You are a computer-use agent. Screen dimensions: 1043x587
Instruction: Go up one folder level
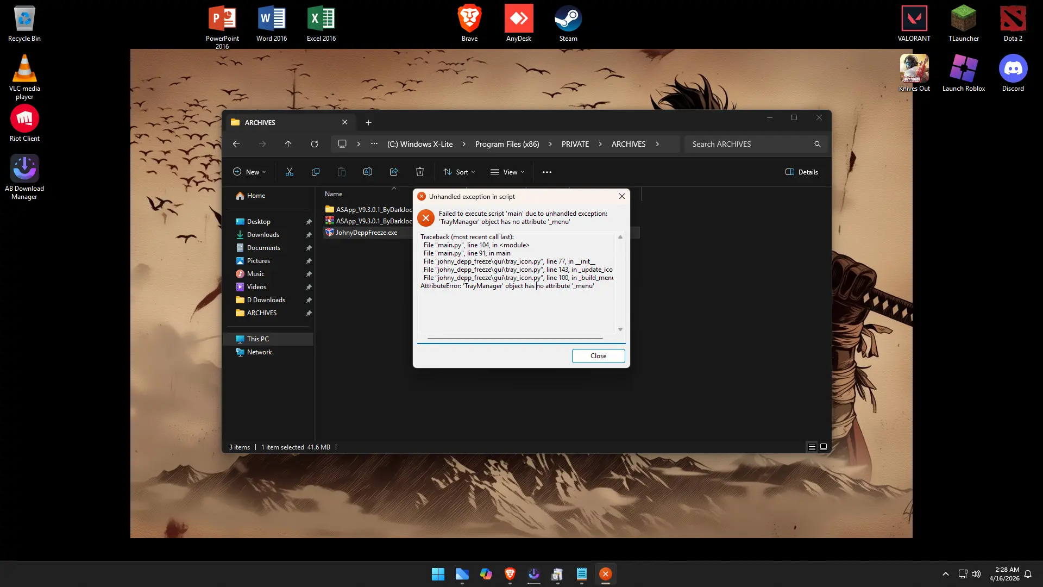[288, 144]
